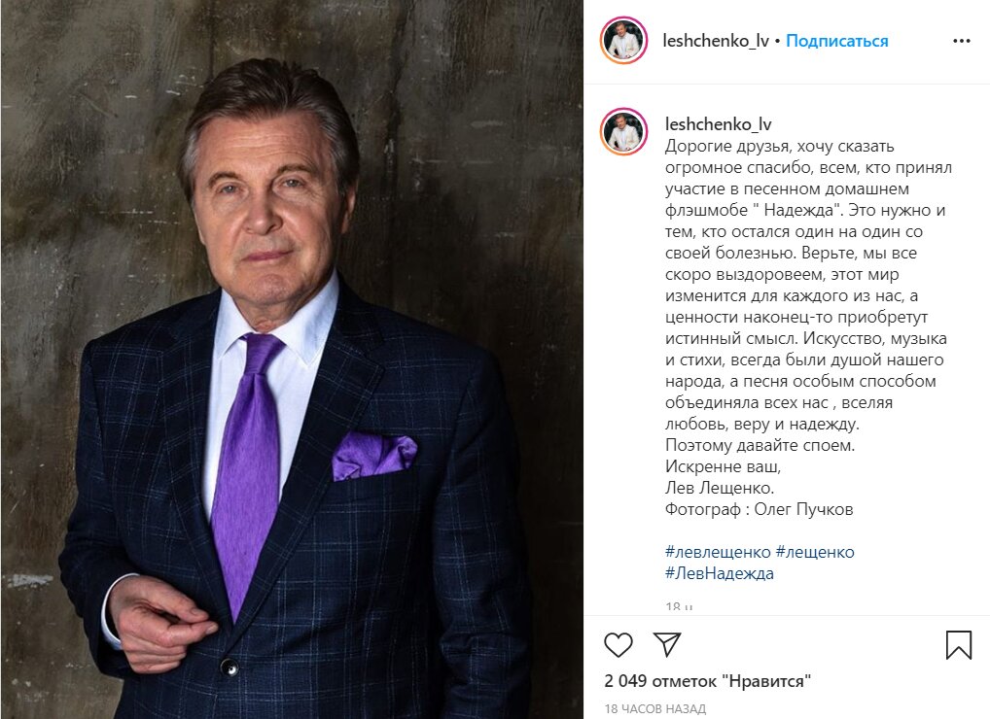Viewport: 990px width, 719px height.
Task: Click the avatar beside the caption
Action: coord(623,131)
